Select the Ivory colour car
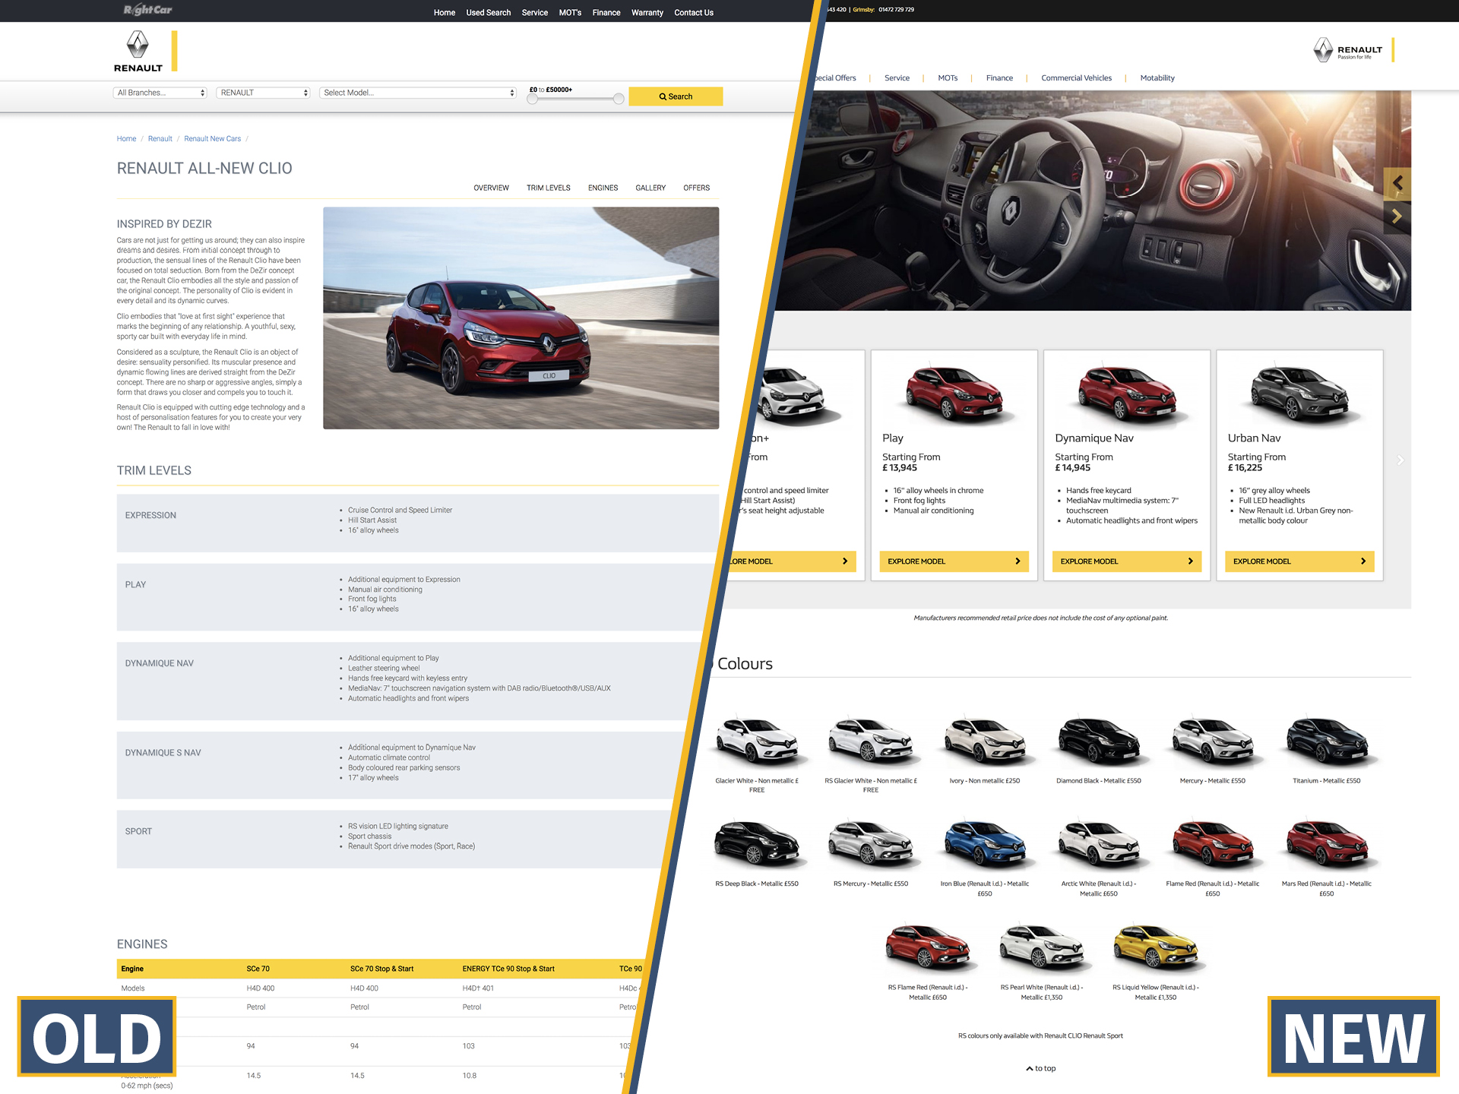1459x1094 pixels. (985, 740)
